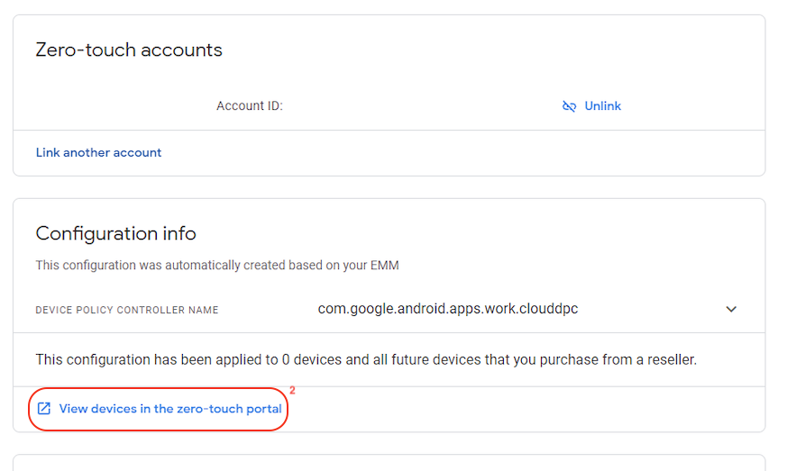
Task: Click the word reseller ending the sentence
Action: point(670,359)
